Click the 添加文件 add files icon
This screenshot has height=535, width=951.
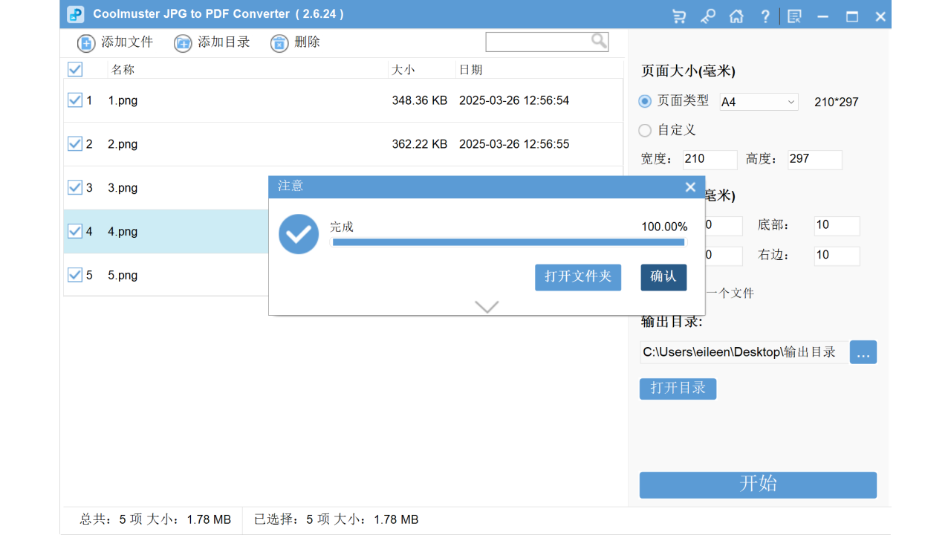coord(85,42)
